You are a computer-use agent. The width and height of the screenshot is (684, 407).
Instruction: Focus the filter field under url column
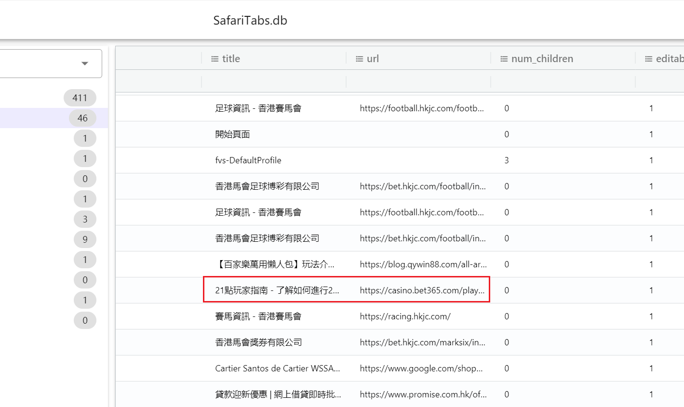tap(418, 81)
